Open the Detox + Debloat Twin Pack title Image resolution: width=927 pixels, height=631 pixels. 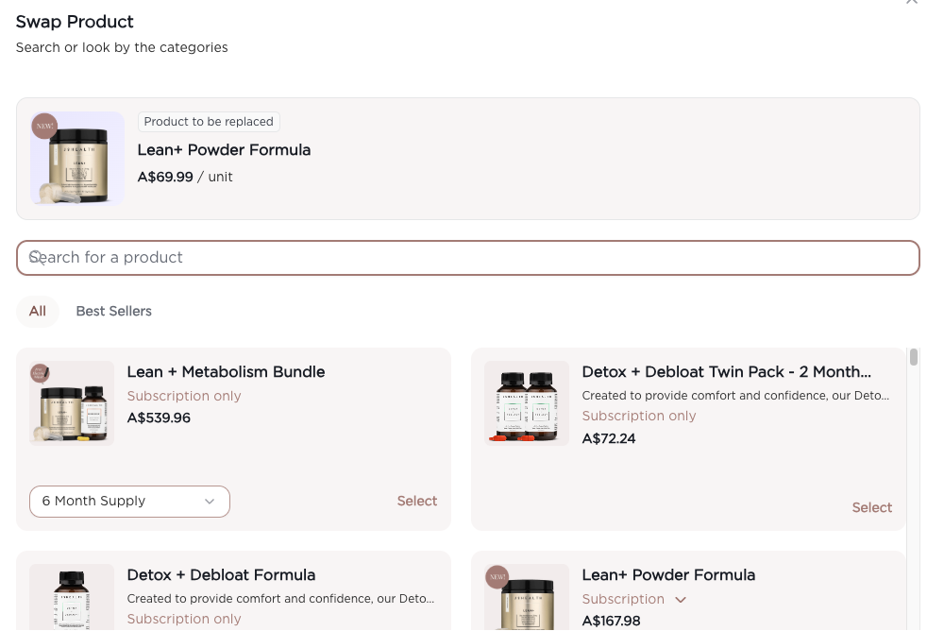[726, 372]
